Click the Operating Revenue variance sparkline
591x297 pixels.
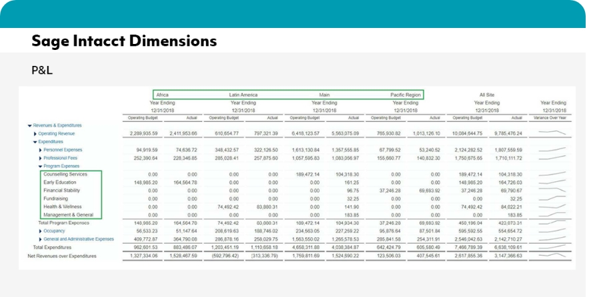pos(551,133)
